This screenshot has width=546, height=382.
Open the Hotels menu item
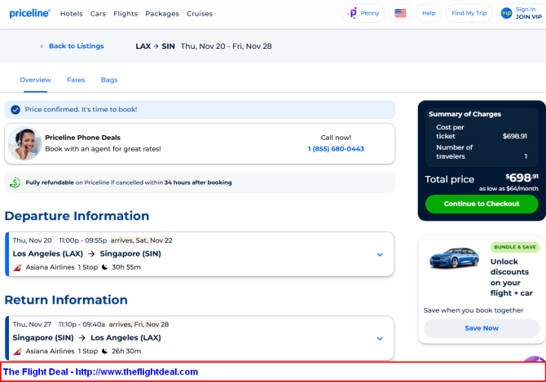tap(72, 14)
